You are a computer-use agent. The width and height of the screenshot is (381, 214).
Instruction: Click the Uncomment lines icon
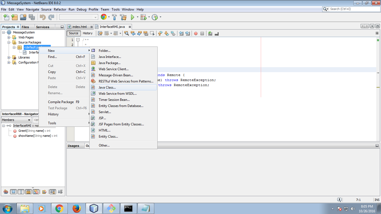tap(217, 33)
